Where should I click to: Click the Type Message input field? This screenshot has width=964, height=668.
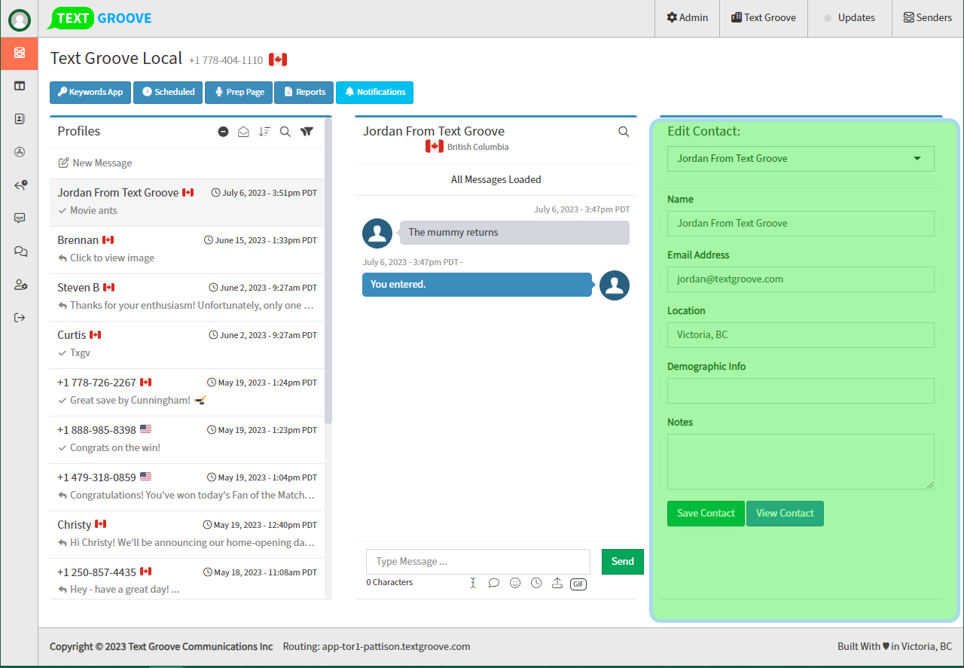click(x=478, y=562)
